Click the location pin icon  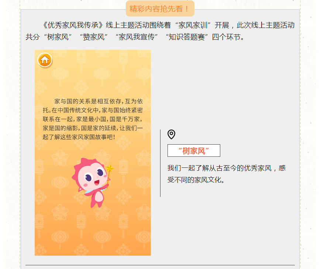[171, 134]
